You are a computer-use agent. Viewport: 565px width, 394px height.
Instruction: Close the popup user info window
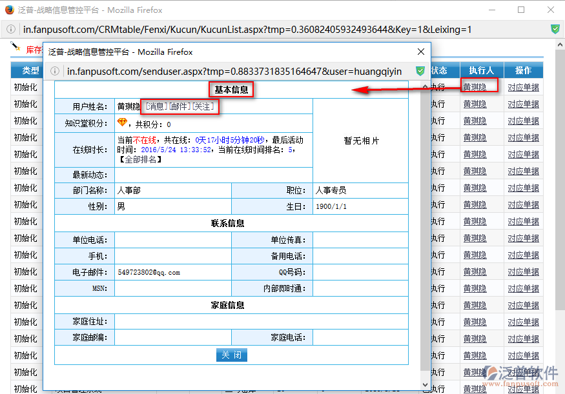tap(421, 52)
